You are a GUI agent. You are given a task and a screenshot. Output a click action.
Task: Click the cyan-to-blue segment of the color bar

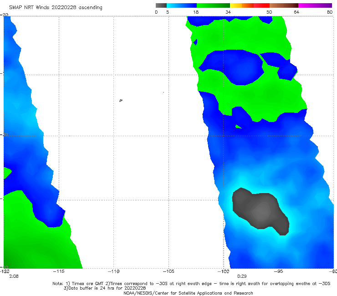(182, 5)
